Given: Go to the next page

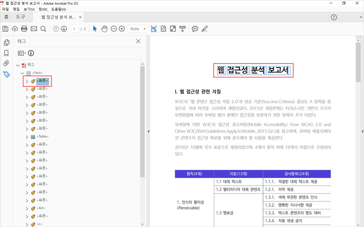Looking at the screenshot, I should 64,29.
